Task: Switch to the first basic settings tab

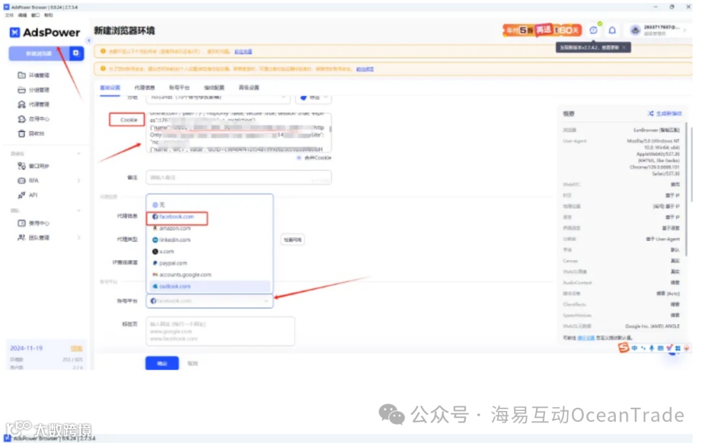Action: click(110, 88)
